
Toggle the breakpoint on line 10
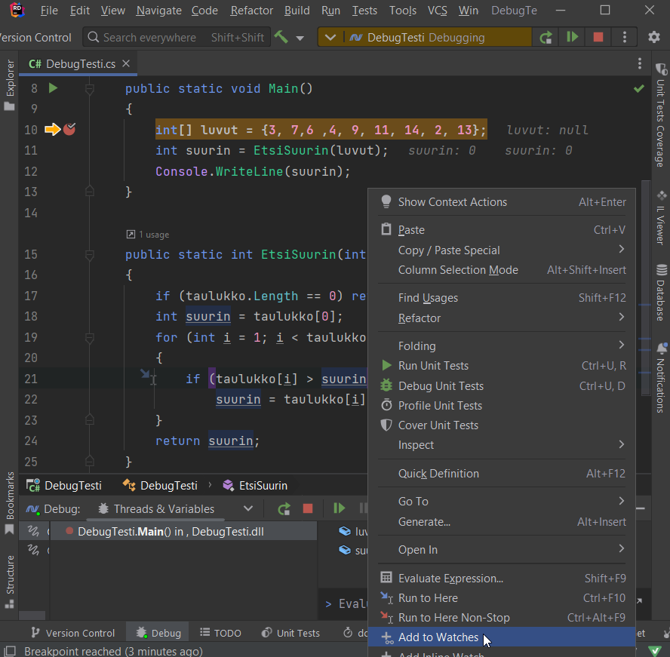click(x=69, y=130)
